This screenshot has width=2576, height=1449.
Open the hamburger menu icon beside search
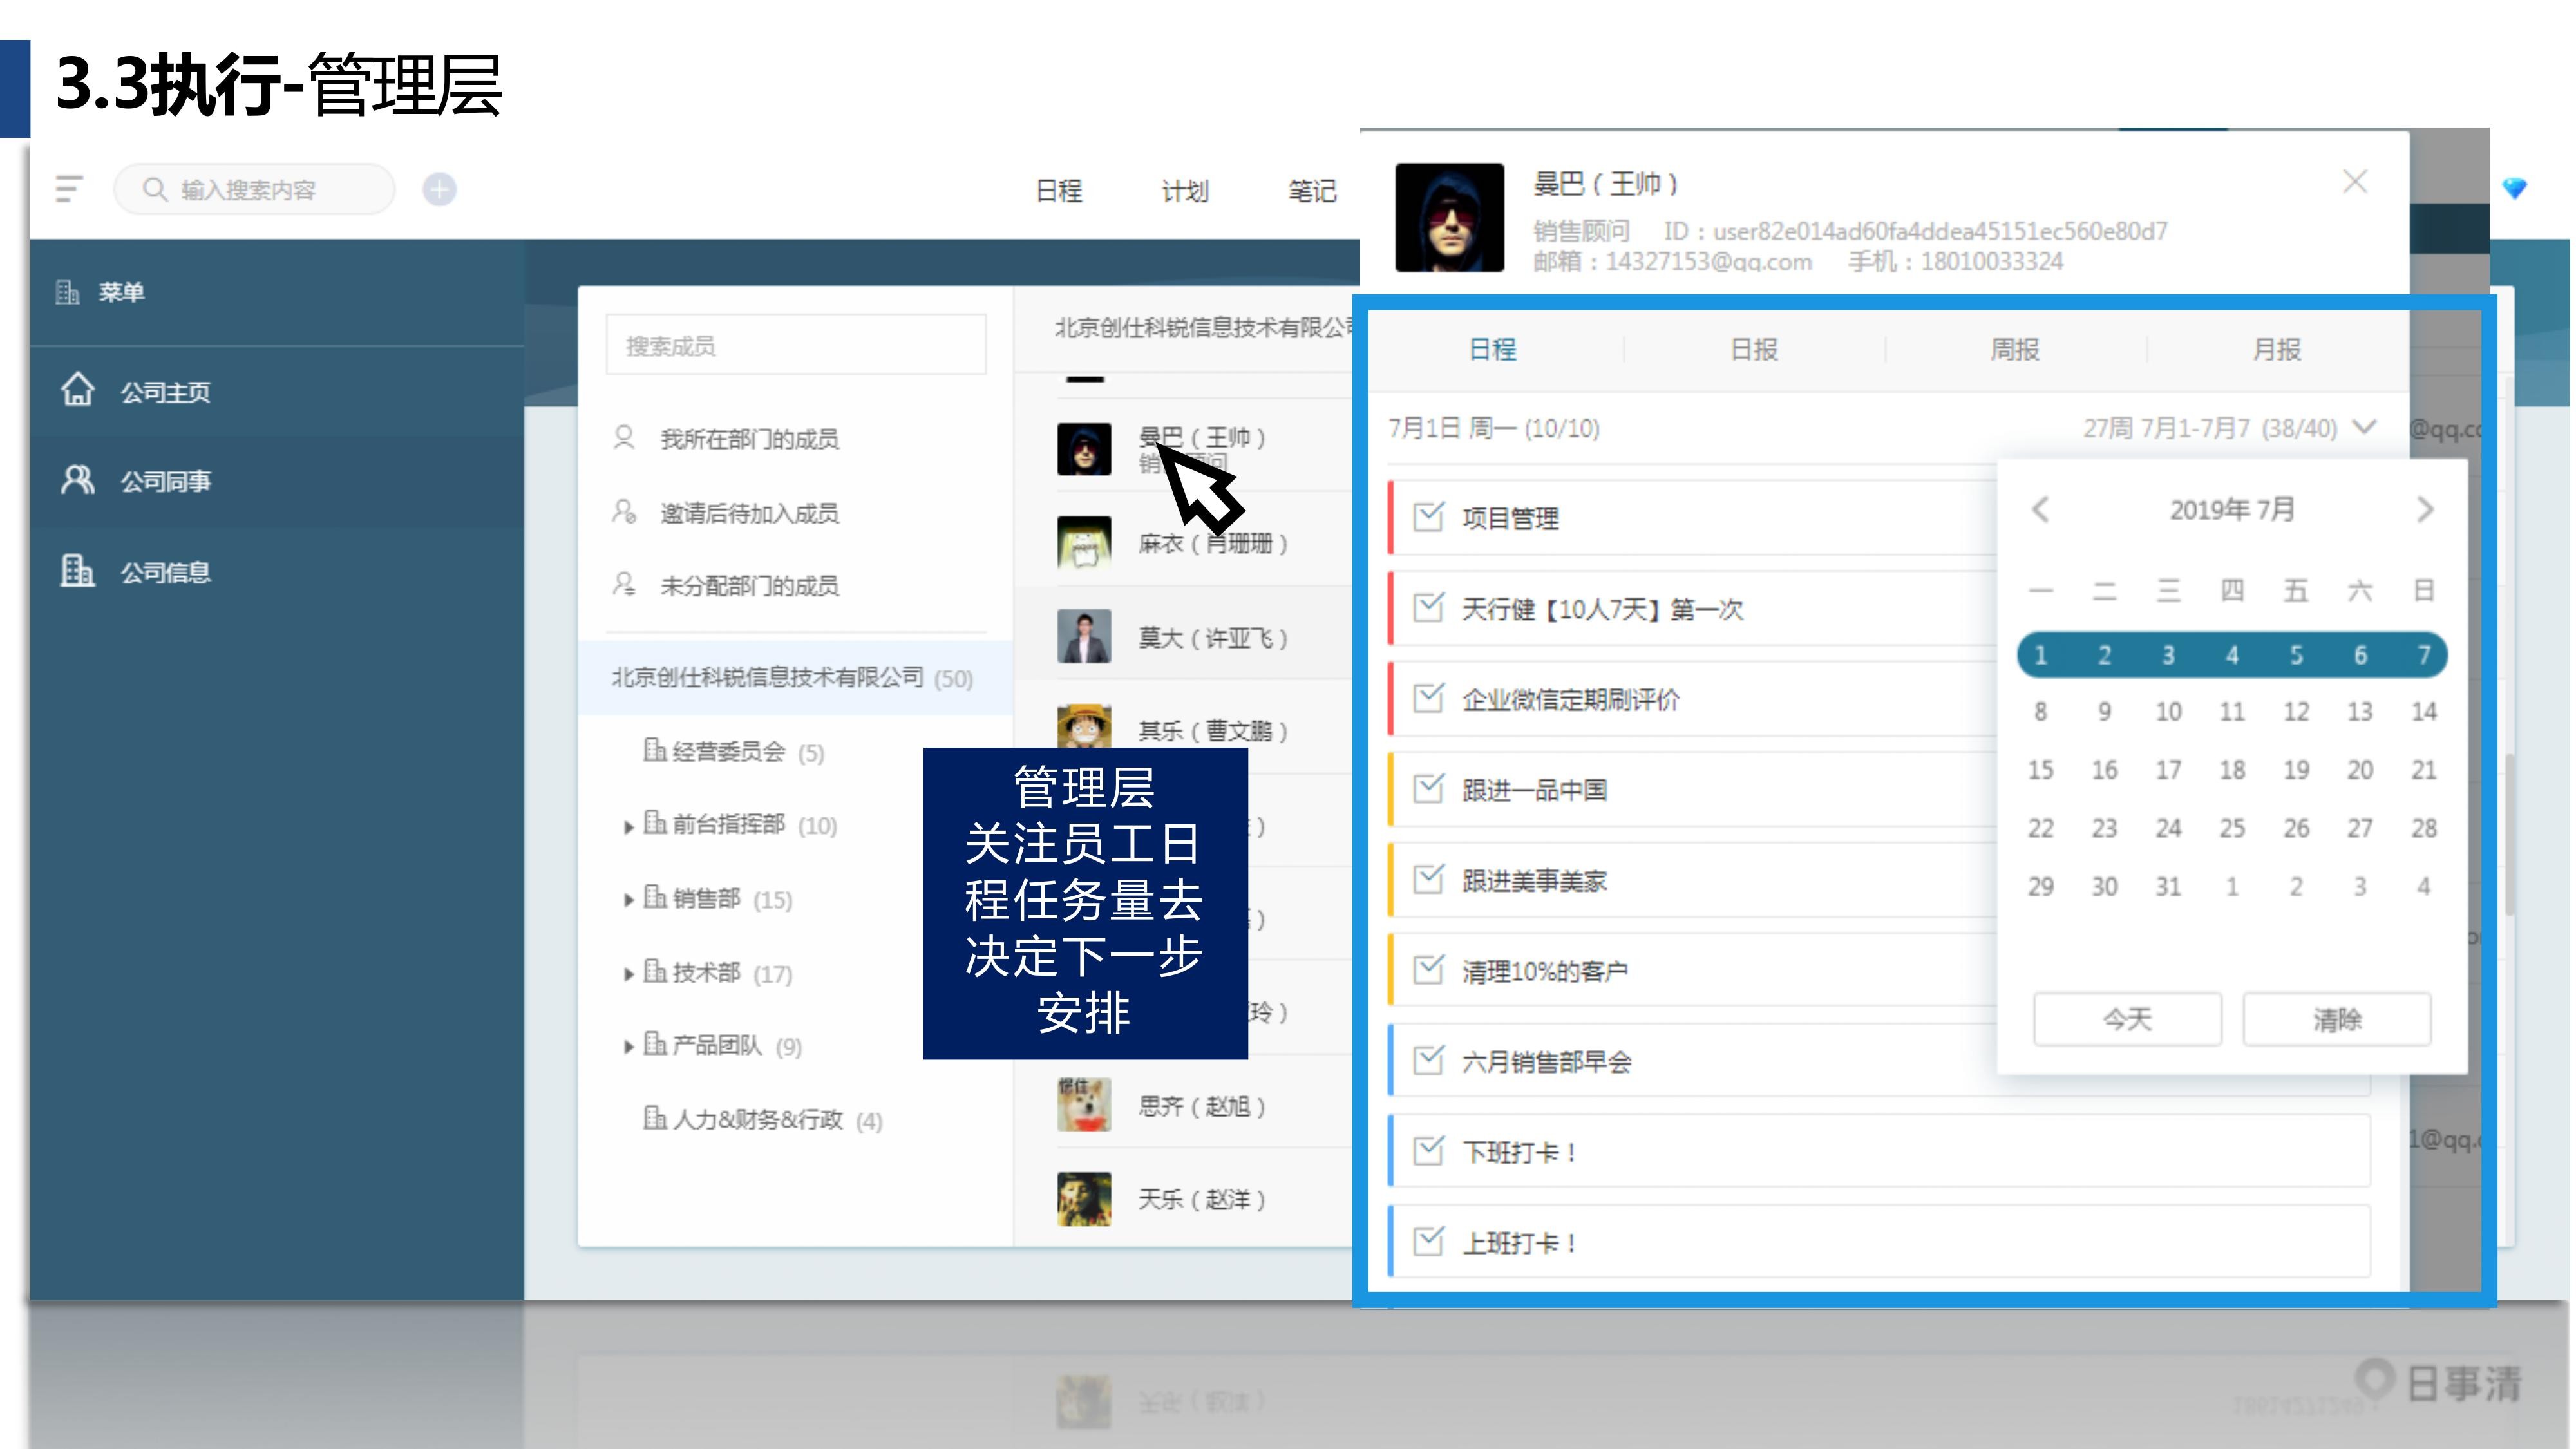pyautogui.click(x=68, y=189)
